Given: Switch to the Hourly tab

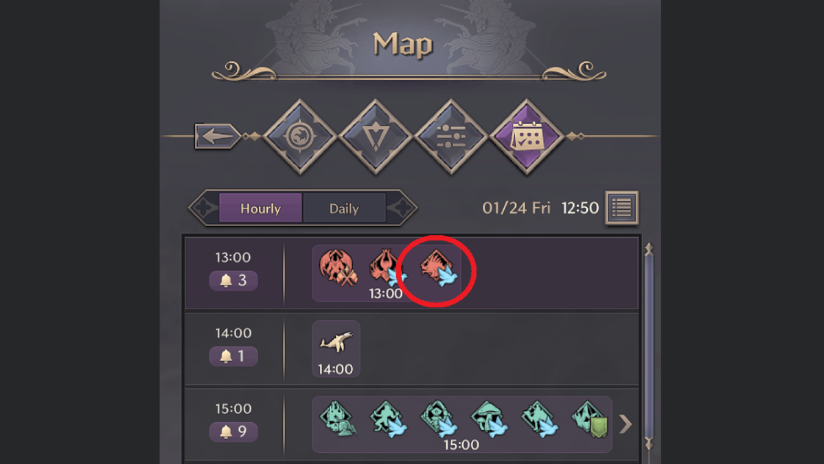Looking at the screenshot, I should tap(260, 208).
